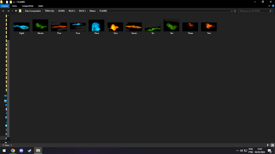
Task: Switch to large icons view layout
Action: [272, 145]
